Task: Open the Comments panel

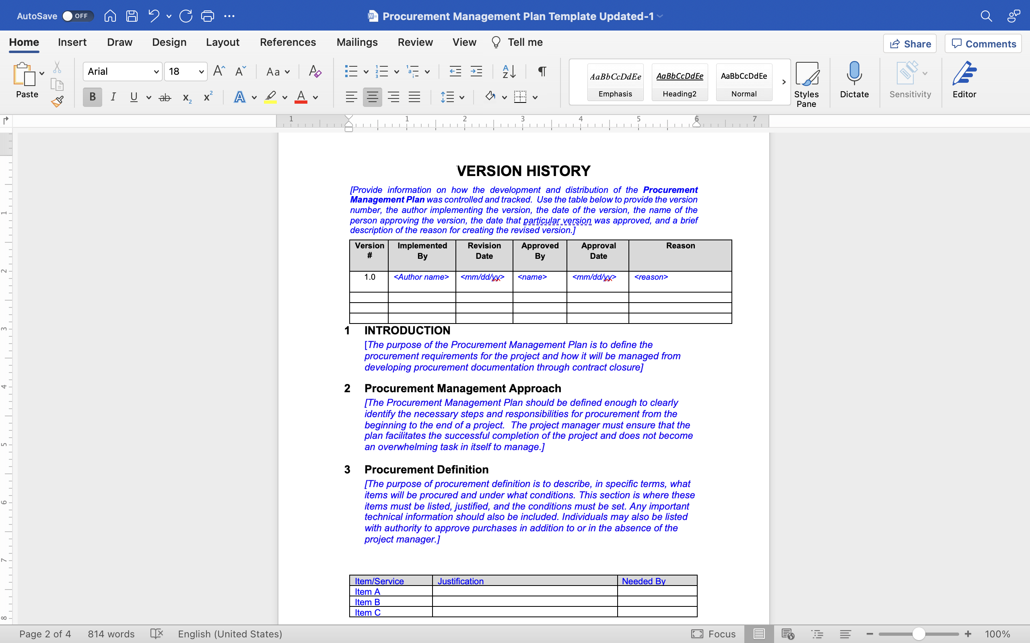Action: 983,43
